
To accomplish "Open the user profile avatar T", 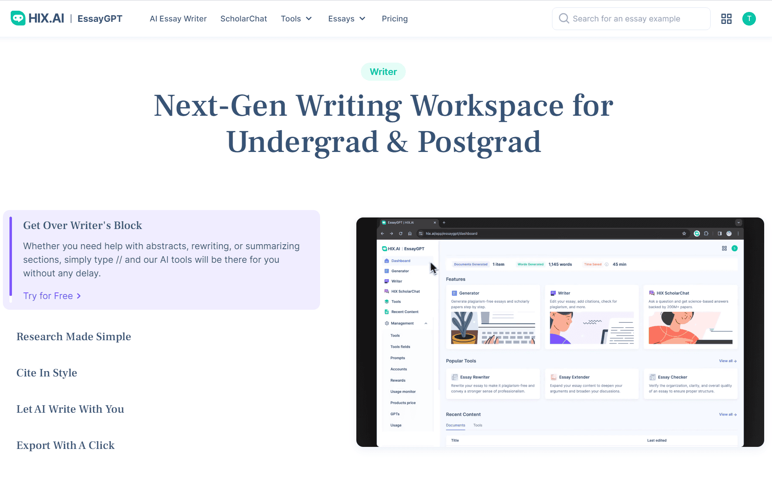I will coord(749,19).
